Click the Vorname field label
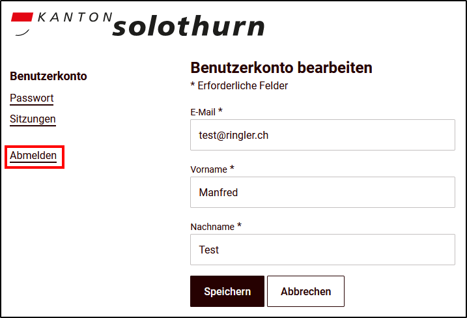Image resolution: width=467 pixels, height=318 pixels. [208, 169]
